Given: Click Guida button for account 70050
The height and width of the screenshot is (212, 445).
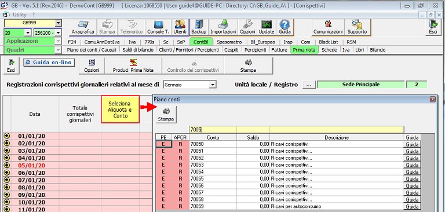Looking at the screenshot, I should pos(412,144).
